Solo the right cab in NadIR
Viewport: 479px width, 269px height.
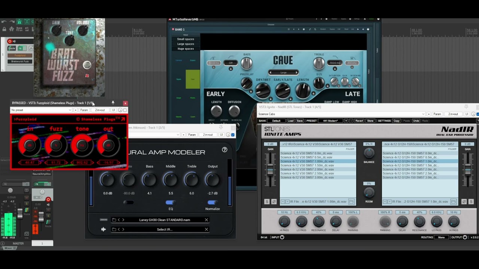471,201
